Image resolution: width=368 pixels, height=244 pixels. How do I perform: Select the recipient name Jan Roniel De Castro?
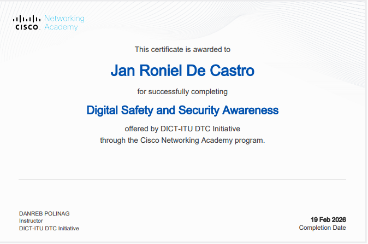point(182,71)
